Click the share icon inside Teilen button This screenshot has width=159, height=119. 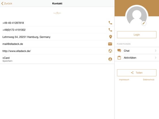point(132,73)
